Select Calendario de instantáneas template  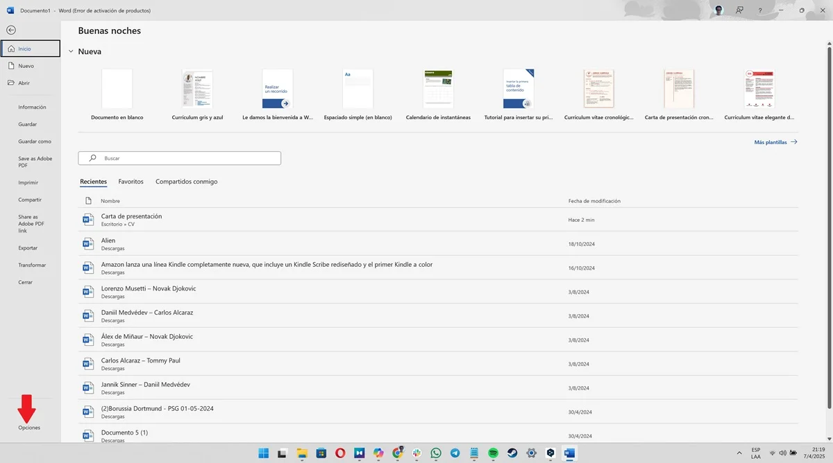pyautogui.click(x=438, y=95)
